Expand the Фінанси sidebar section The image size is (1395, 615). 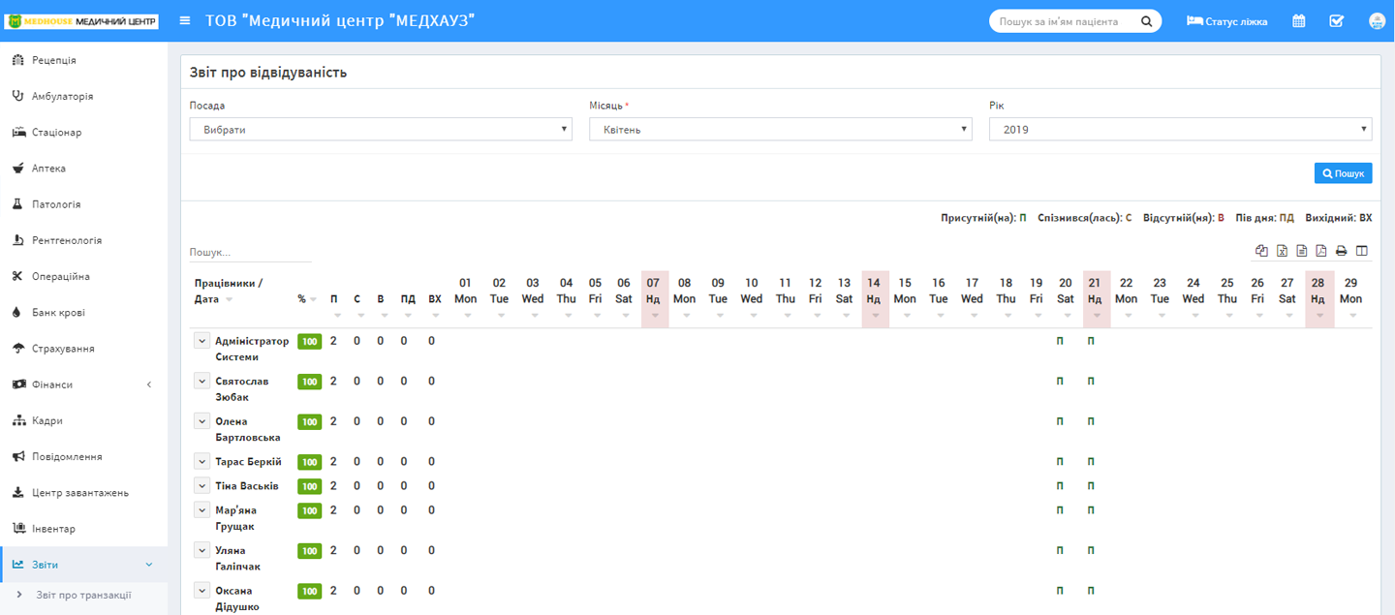(83, 384)
